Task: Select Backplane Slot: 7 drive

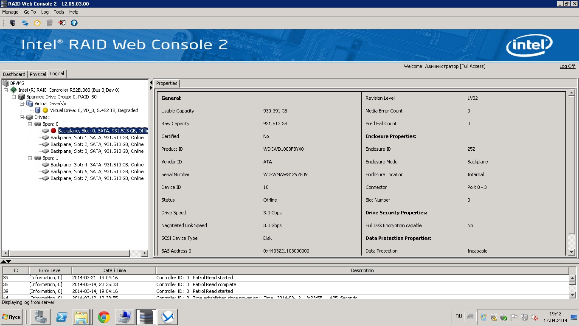Action: coord(97,178)
